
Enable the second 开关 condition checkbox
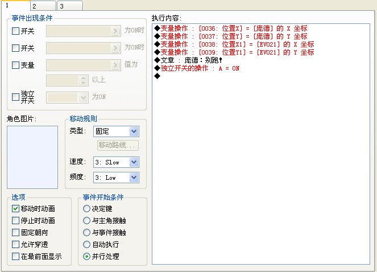click(15, 48)
